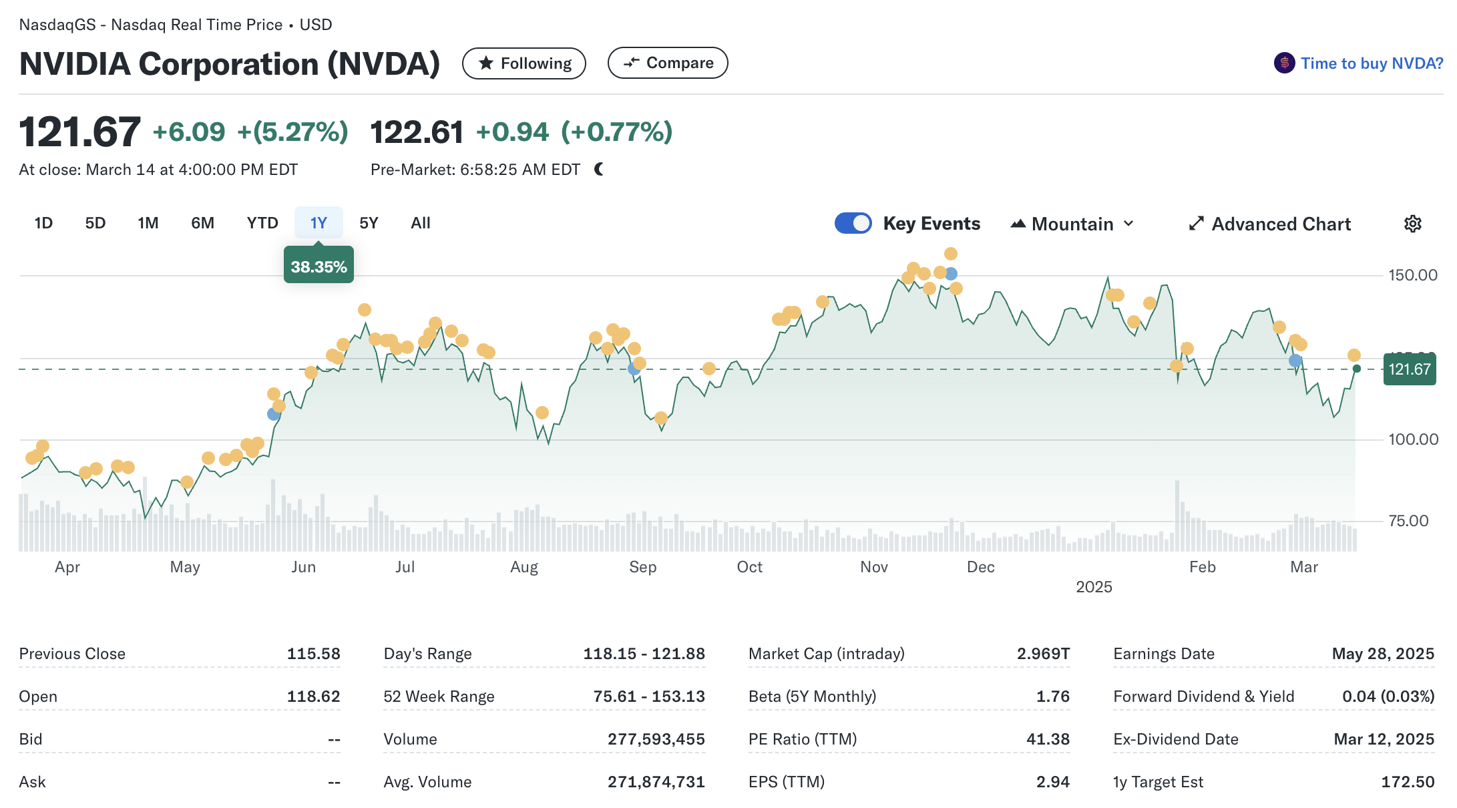
Task: Select the 1D time range tab
Action: [x=43, y=223]
